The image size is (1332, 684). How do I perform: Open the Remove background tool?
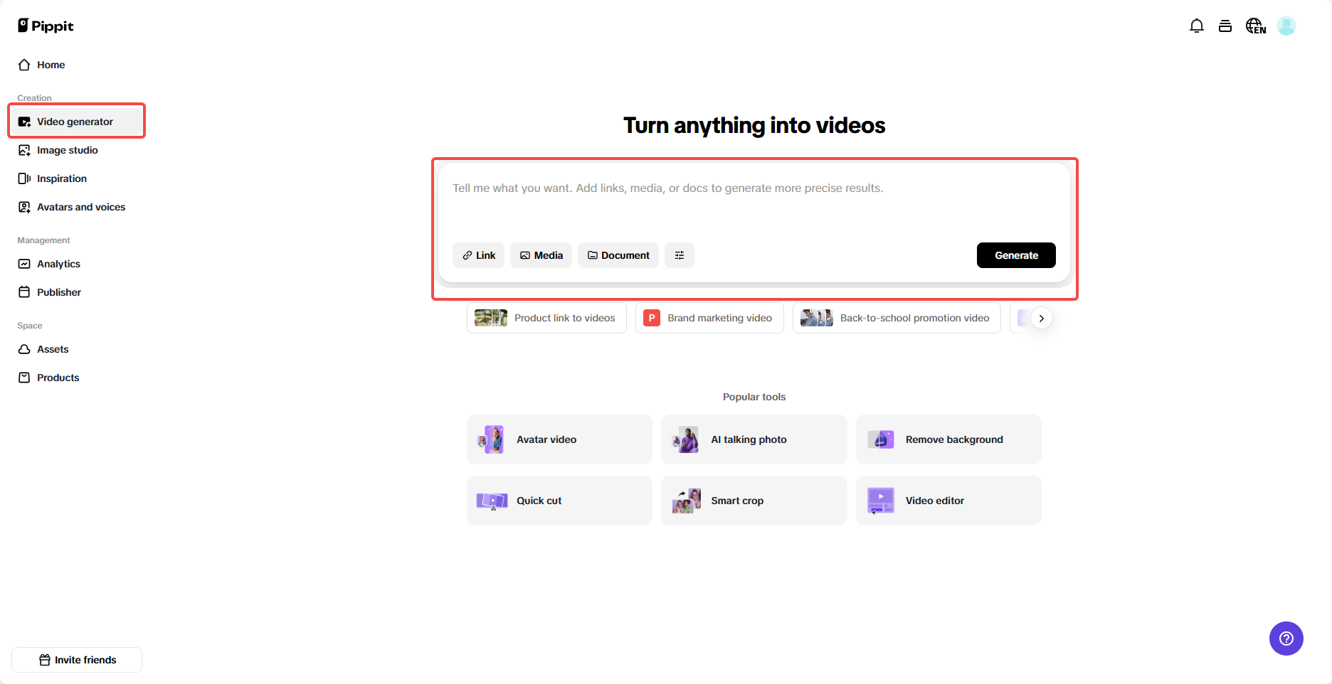click(948, 439)
